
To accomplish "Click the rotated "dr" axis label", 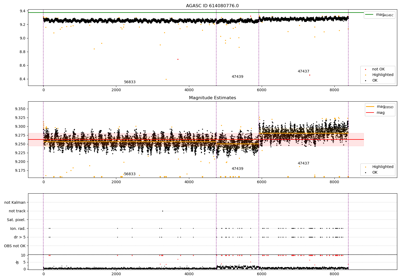I will pos(17,262).
